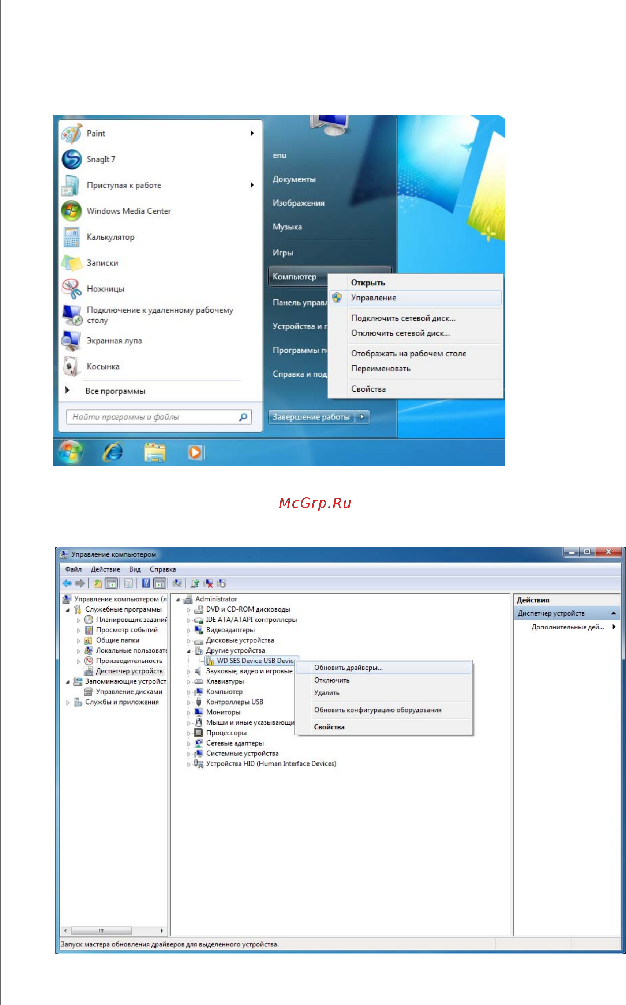The width and height of the screenshot is (626, 1005).
Task: Choose Отключить from device context menu
Action: point(384,680)
